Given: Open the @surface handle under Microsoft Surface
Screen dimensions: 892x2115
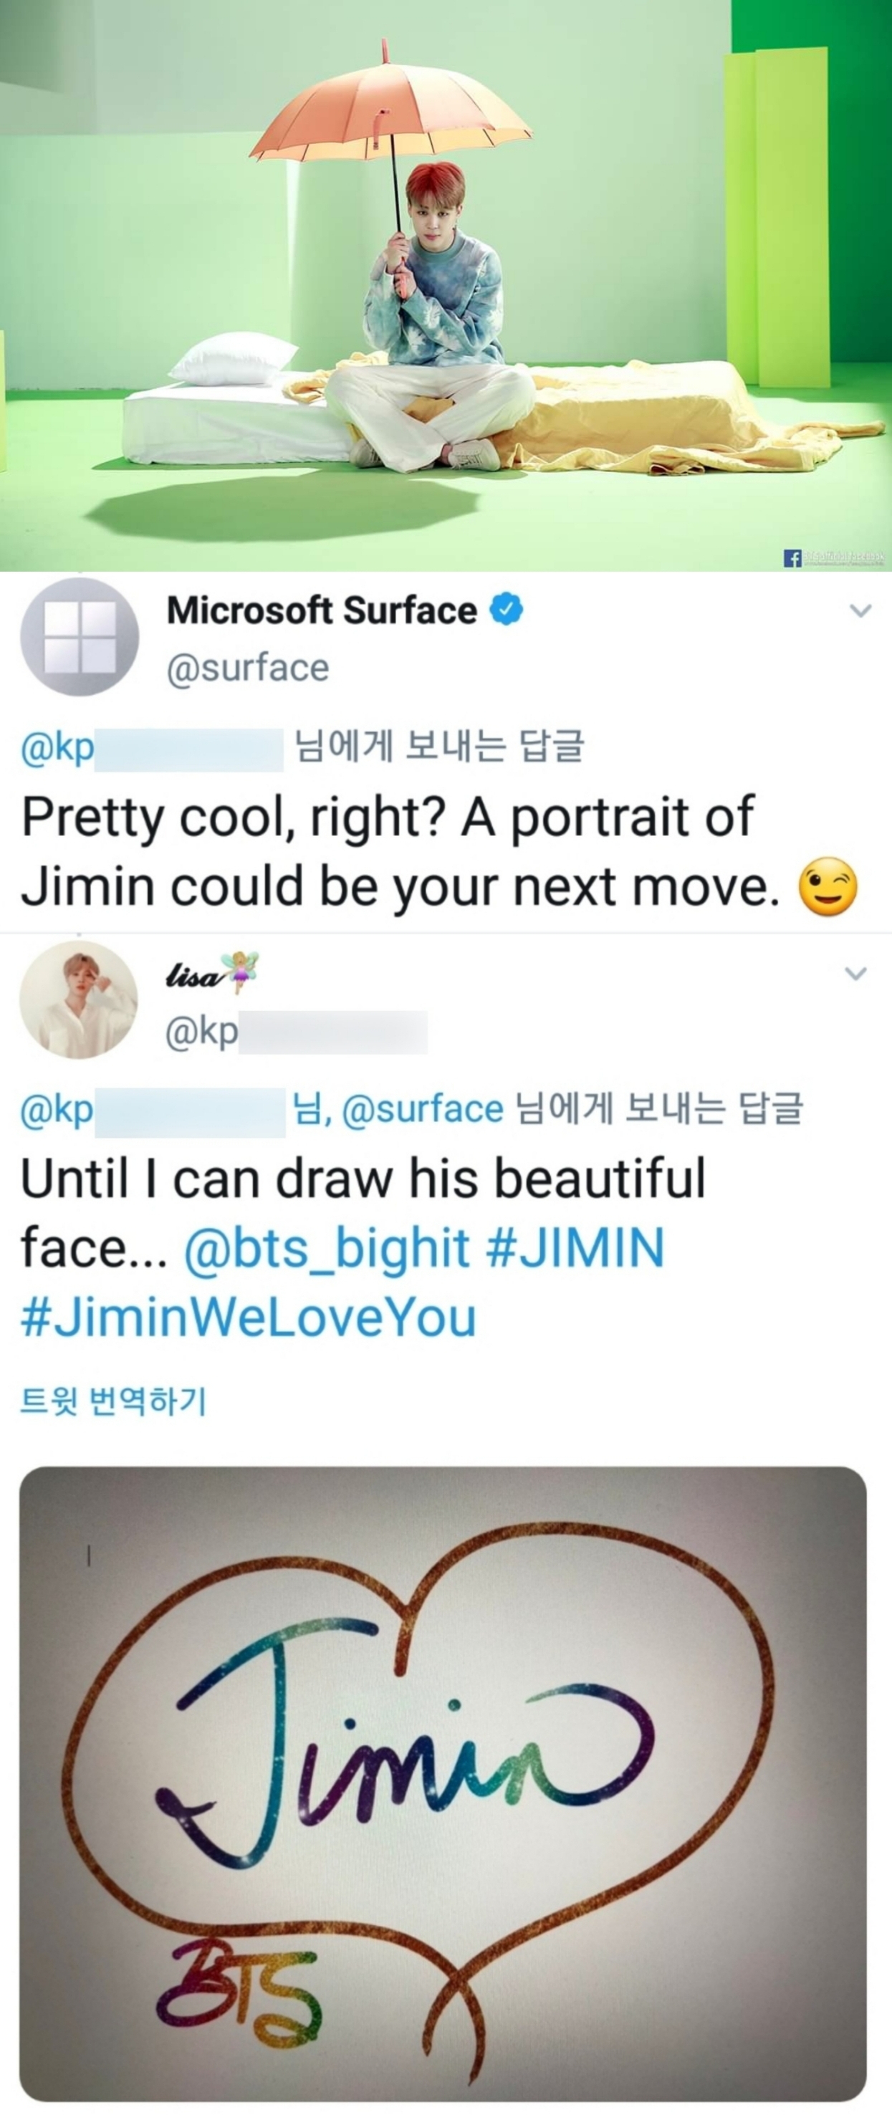Looking at the screenshot, I should [x=247, y=668].
